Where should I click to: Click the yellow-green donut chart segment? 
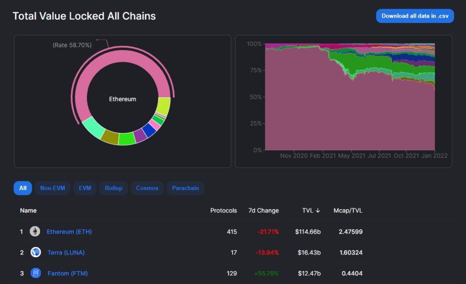tap(163, 105)
